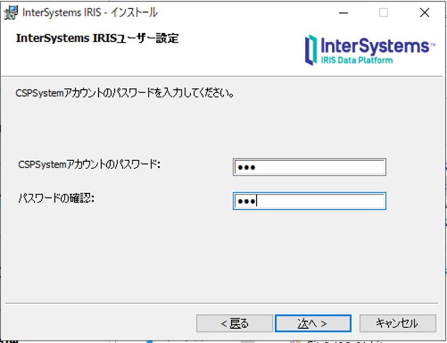Focus the CSPSystem account password field
This screenshot has height=343, width=447.
tap(309, 167)
